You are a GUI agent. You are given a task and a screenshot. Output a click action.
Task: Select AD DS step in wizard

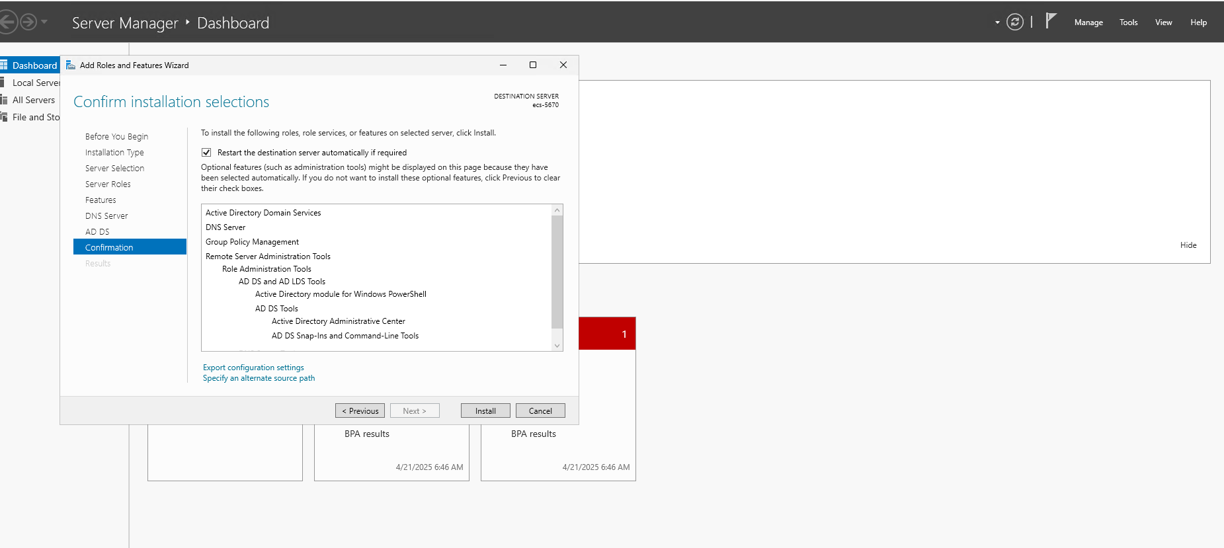tap(97, 232)
